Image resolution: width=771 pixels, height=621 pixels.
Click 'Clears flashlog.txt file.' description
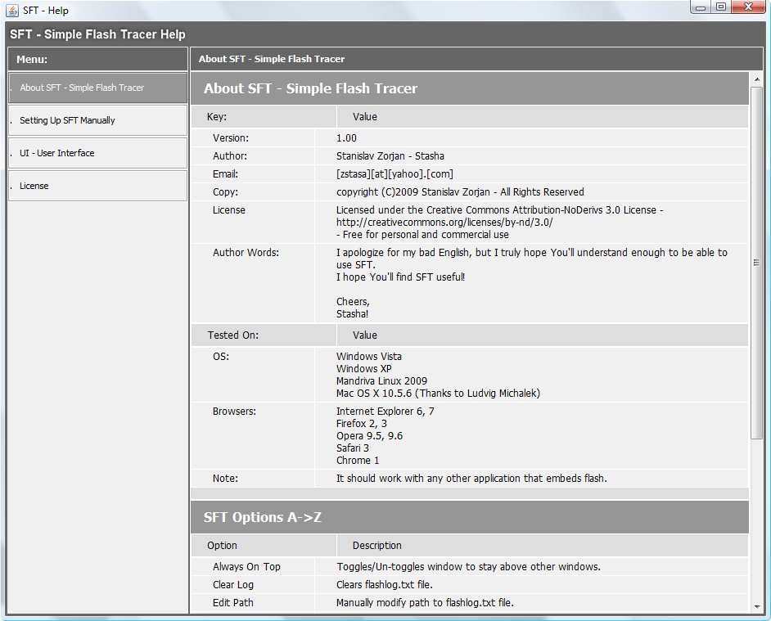point(385,585)
